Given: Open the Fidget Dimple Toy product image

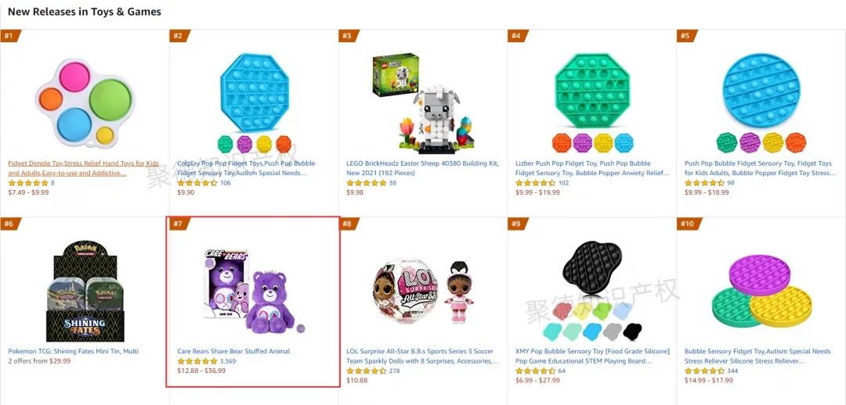Looking at the screenshot, I should (85, 103).
